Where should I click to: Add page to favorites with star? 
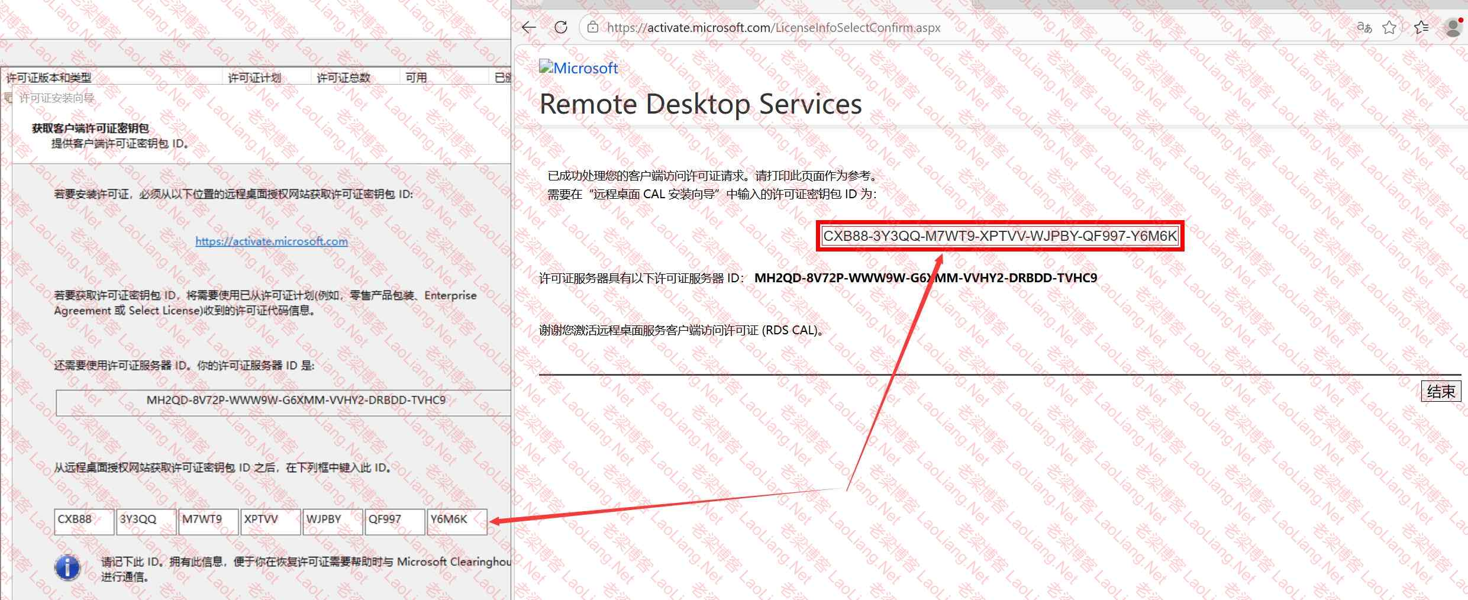[x=1389, y=28]
